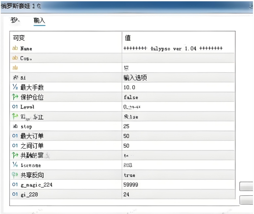Click the 可变 column header
The width and height of the screenshot is (254, 214).
click(x=19, y=38)
